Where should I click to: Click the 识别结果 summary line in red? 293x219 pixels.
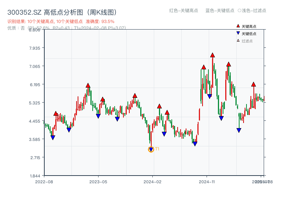point(61,22)
